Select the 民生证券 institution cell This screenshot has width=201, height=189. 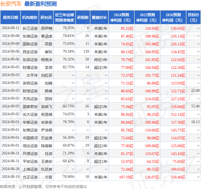coord(30,52)
